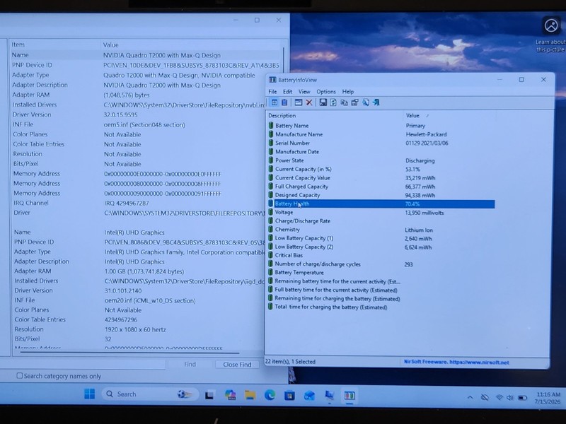Viewport: 566px width, 424px height.
Task: Switch to System Information taskbar icon
Action: click(x=329, y=396)
